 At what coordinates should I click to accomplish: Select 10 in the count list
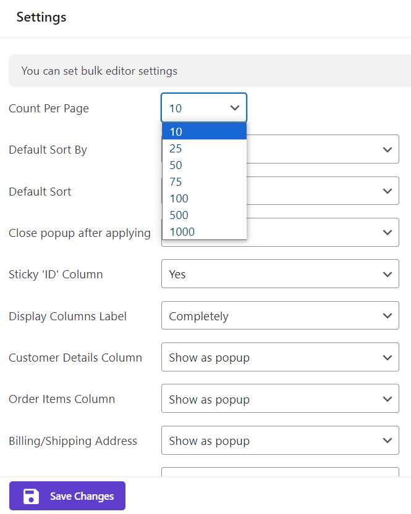tap(204, 131)
